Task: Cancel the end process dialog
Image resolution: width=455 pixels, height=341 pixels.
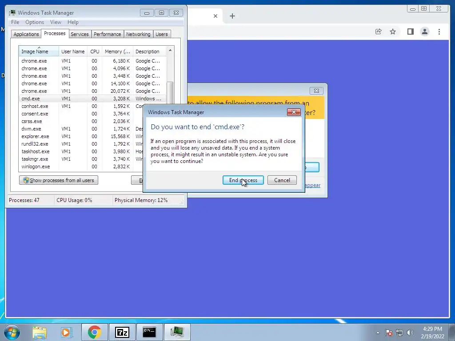Action: (x=282, y=180)
